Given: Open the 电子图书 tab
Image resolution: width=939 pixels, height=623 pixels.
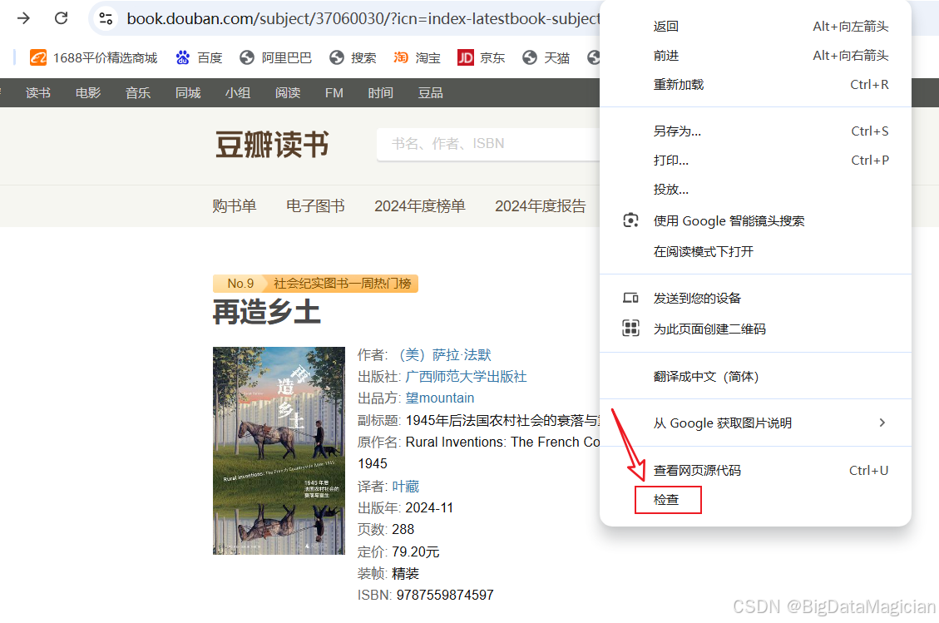Looking at the screenshot, I should [x=315, y=206].
